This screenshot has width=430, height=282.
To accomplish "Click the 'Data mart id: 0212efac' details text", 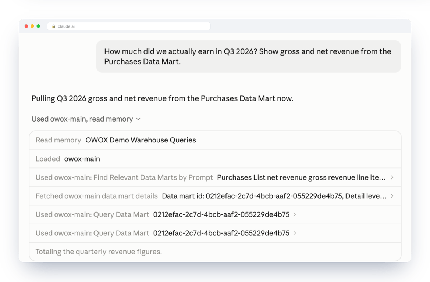I will coord(274,196).
